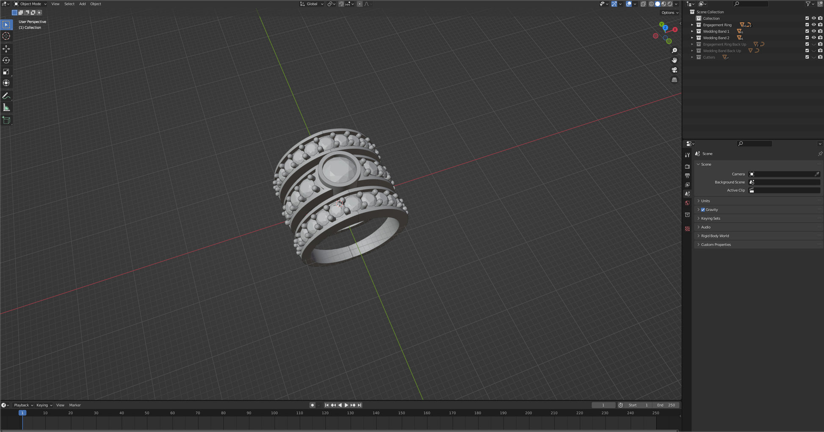The height and width of the screenshot is (432, 824).
Task: Switch to wireframe viewport shading
Action: (651, 4)
